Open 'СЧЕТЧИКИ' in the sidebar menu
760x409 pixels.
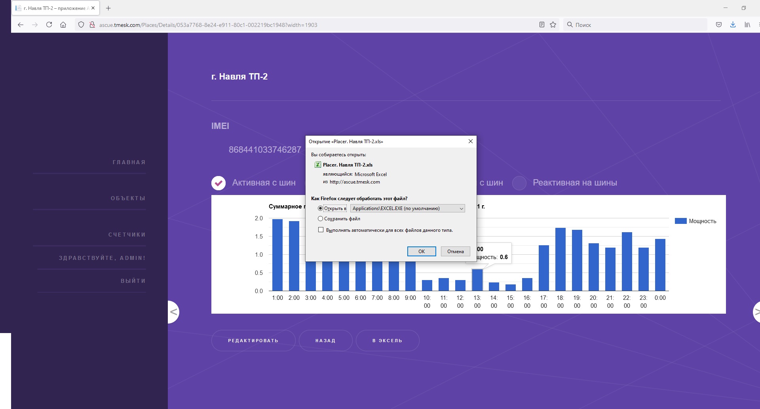point(127,235)
